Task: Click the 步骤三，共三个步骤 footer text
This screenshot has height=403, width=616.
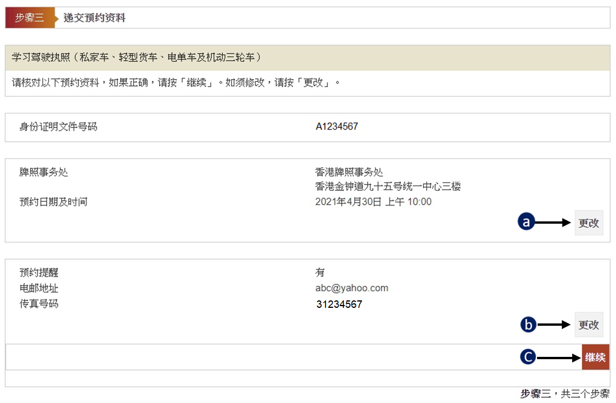Action: (x=564, y=394)
